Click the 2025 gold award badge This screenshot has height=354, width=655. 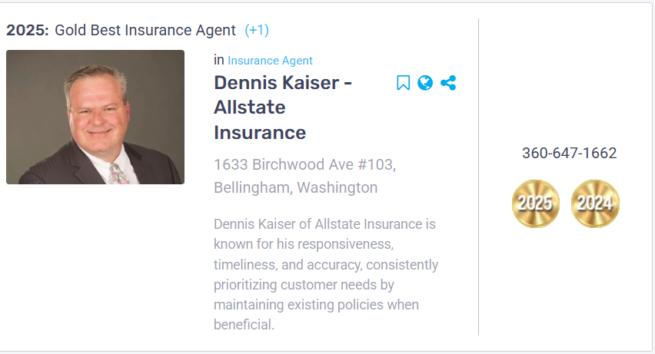click(536, 203)
